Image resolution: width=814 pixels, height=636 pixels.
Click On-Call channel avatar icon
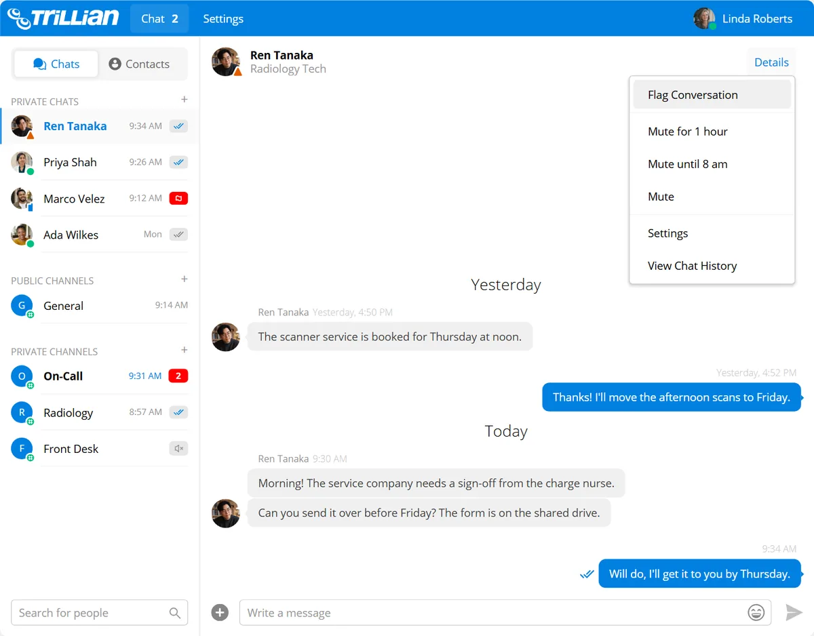pyautogui.click(x=22, y=376)
